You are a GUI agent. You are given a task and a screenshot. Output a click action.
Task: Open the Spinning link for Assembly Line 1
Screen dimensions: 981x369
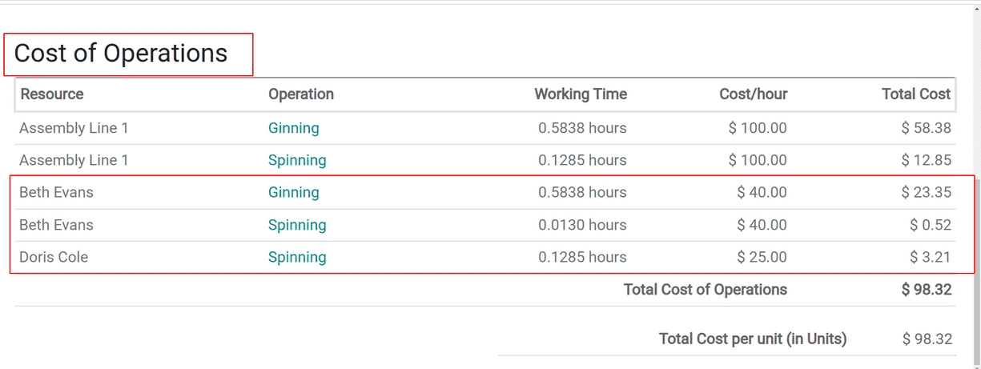click(297, 160)
